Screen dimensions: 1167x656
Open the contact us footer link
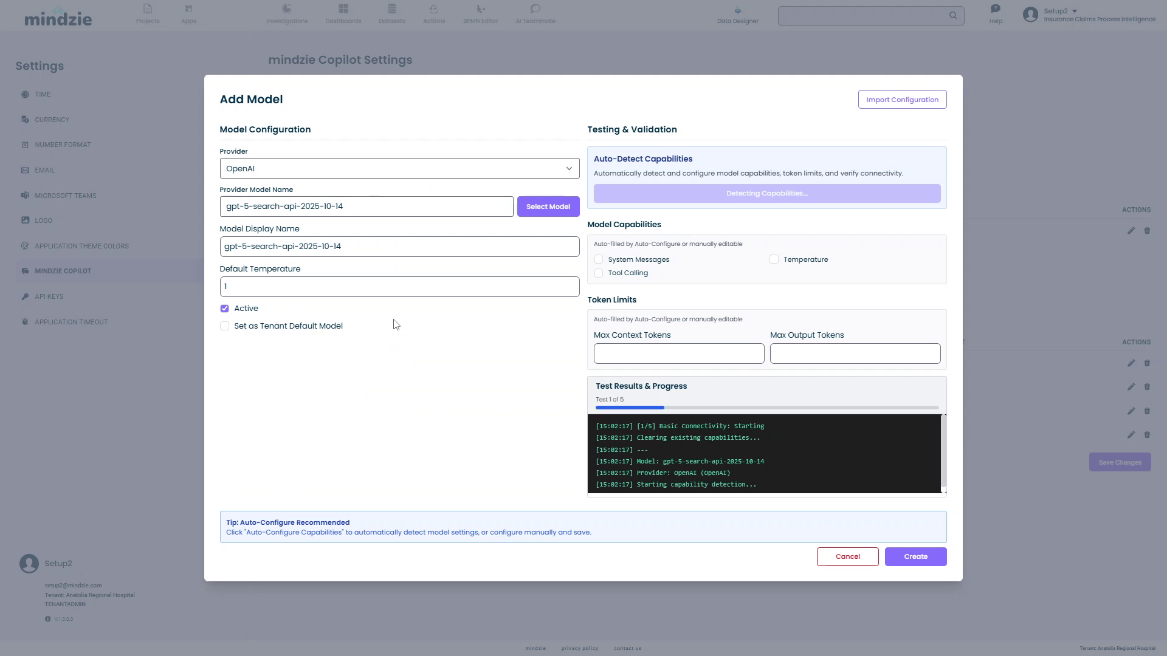(x=628, y=649)
